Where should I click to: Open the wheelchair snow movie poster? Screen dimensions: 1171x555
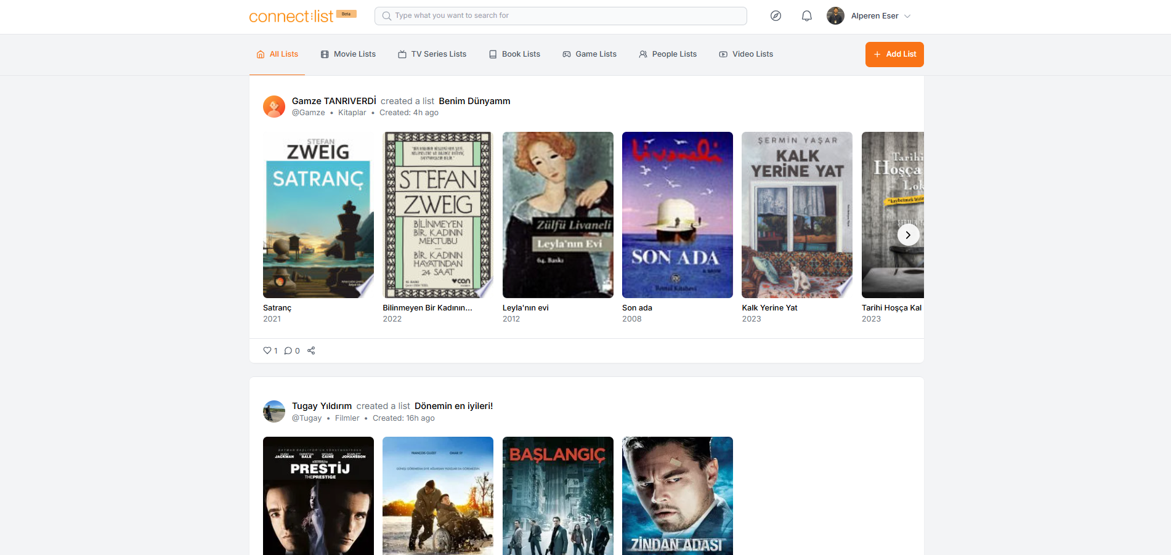coord(438,496)
